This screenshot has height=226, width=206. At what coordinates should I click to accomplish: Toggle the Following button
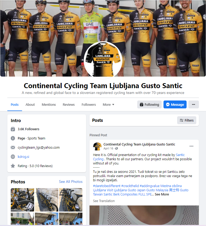149,104
